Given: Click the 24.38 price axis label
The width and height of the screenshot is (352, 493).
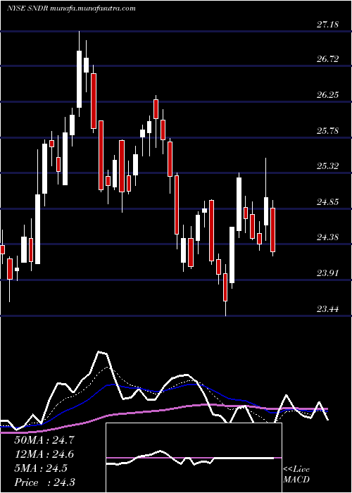Looking at the screenshot, I should click(327, 237).
